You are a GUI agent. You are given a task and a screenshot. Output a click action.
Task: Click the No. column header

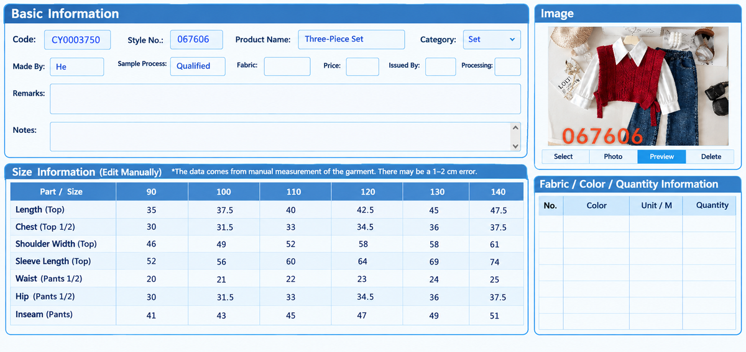coord(550,205)
